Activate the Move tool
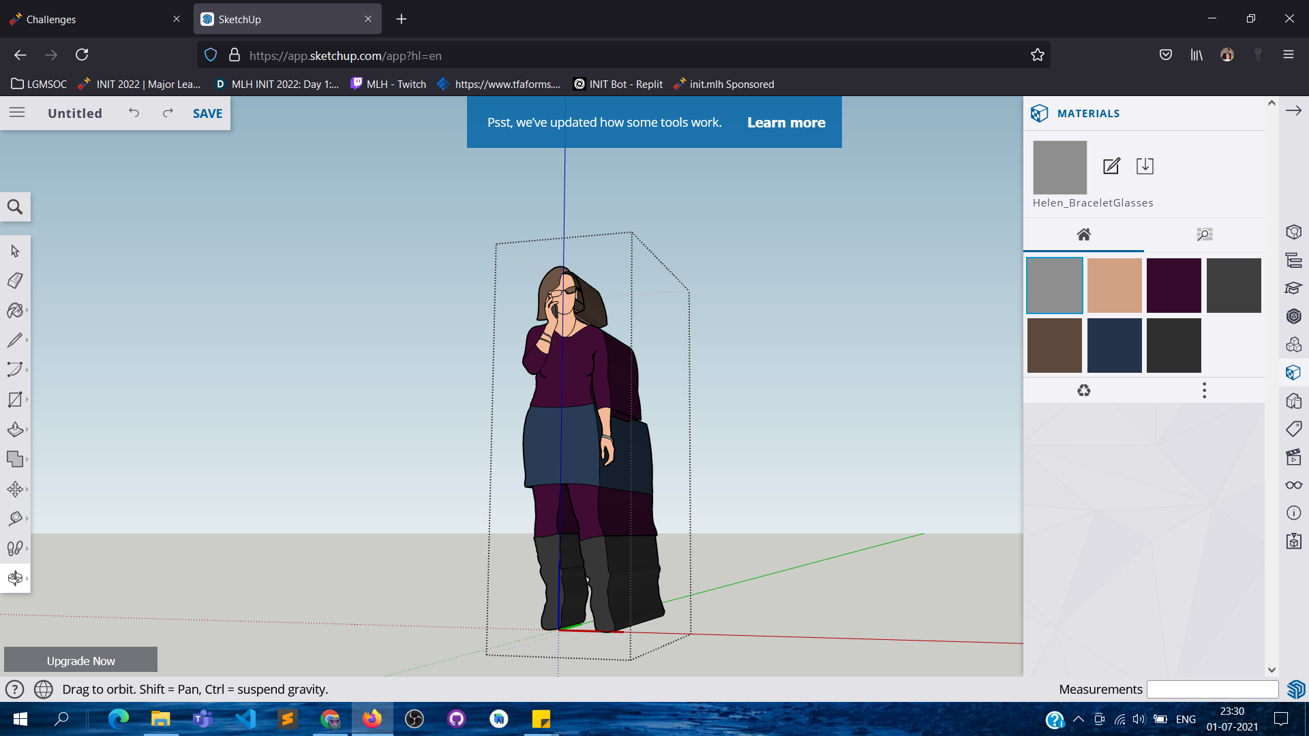The image size is (1309, 736). (15, 489)
